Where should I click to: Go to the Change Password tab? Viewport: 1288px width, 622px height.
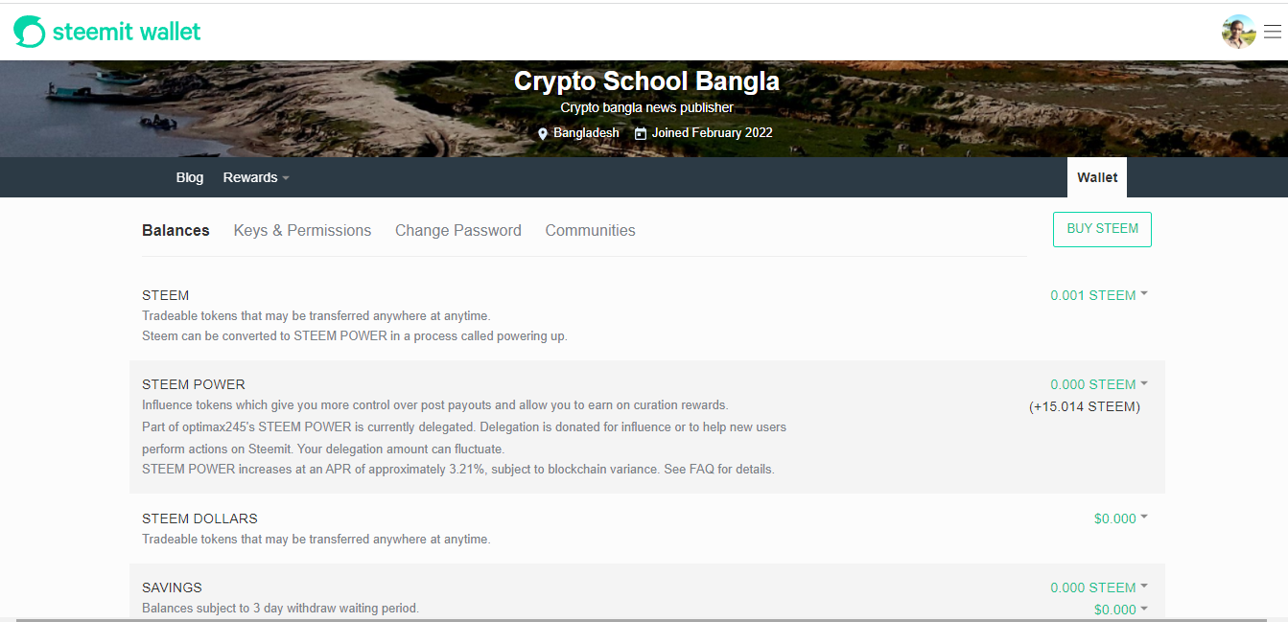(x=458, y=230)
